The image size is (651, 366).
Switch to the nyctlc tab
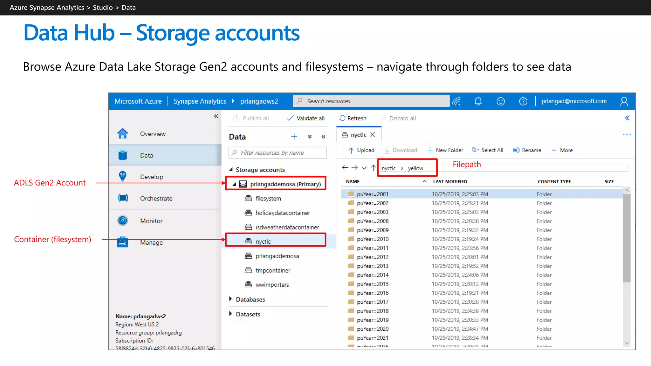pos(359,135)
